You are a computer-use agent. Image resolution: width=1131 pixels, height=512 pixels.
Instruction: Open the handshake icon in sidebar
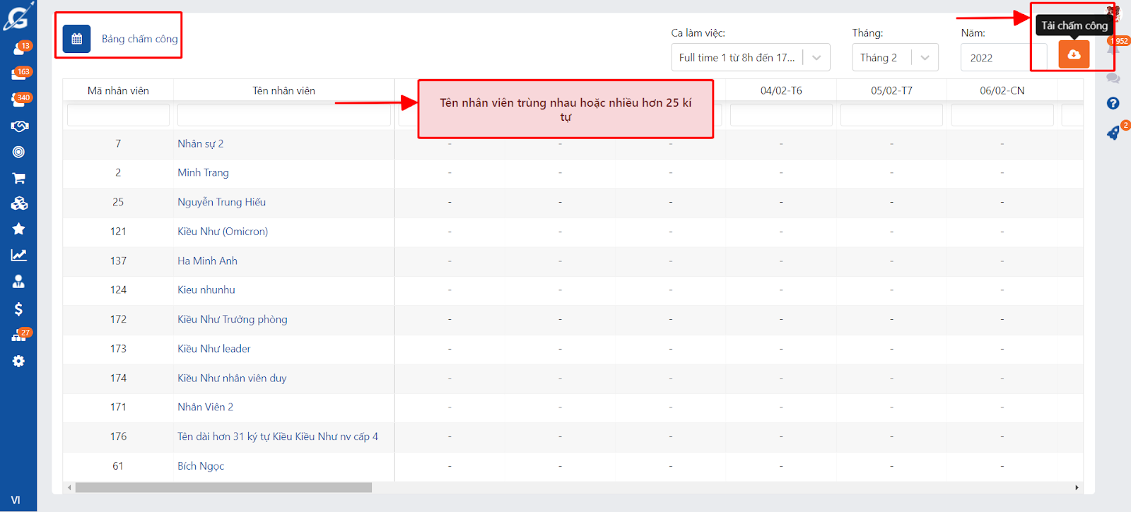point(19,126)
